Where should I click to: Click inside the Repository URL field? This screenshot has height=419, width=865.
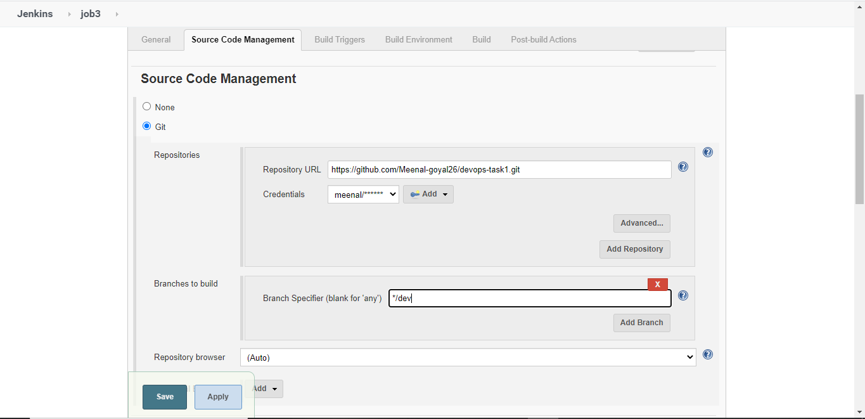(499, 169)
